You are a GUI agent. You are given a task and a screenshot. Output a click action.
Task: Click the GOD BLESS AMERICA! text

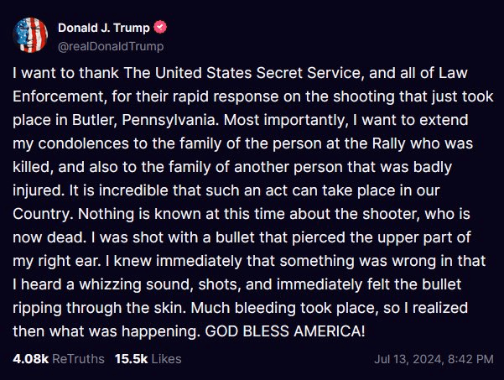tap(287, 331)
